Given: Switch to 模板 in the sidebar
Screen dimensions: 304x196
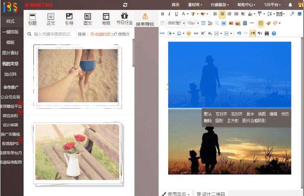Looking at the screenshot, I should [10, 42].
